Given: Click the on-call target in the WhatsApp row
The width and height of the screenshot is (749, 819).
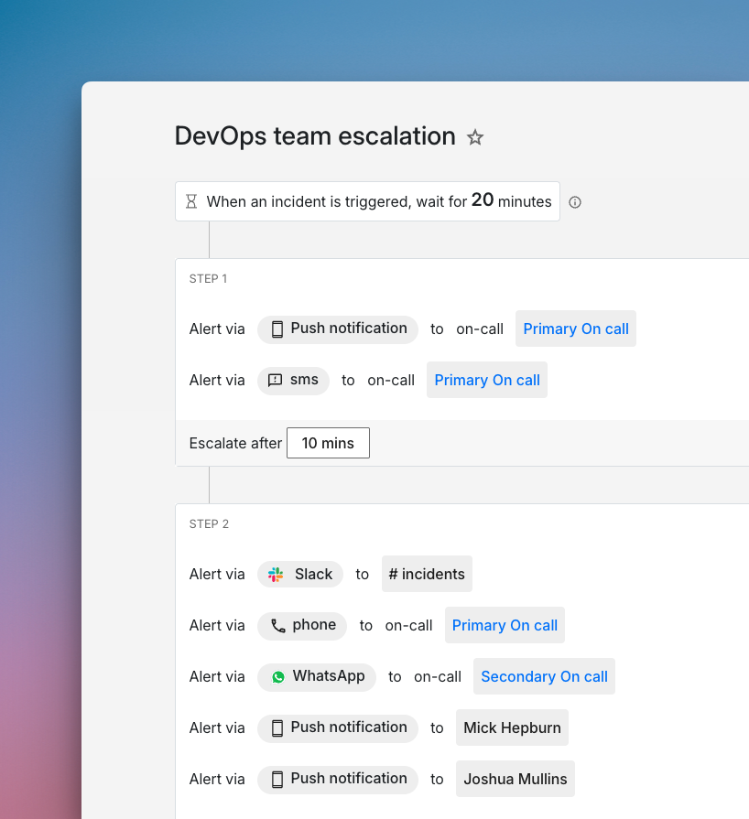Looking at the screenshot, I should [438, 677].
